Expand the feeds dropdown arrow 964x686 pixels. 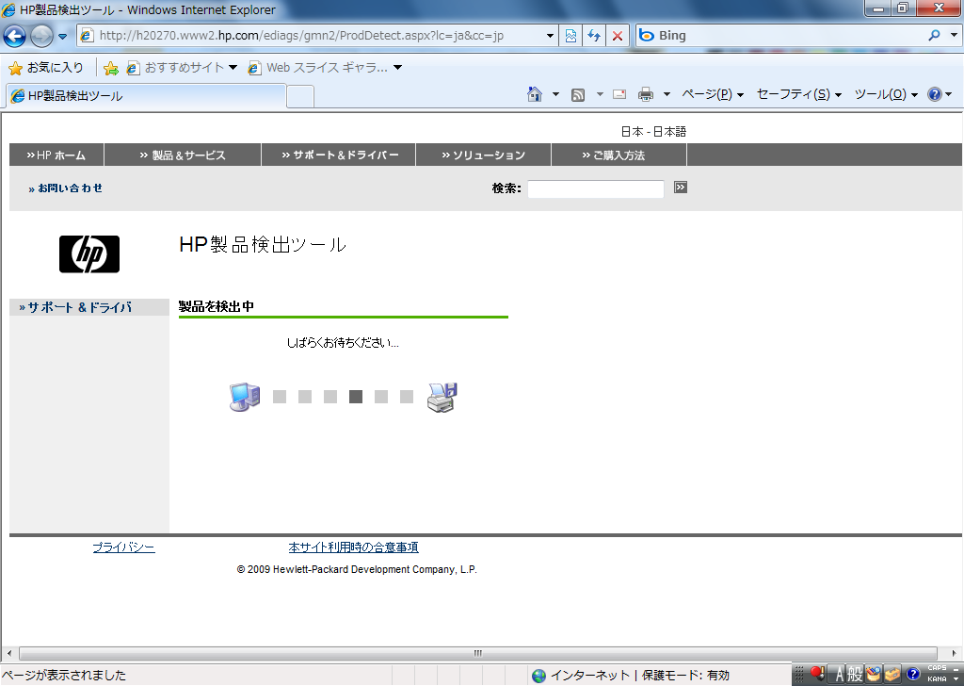pos(600,94)
